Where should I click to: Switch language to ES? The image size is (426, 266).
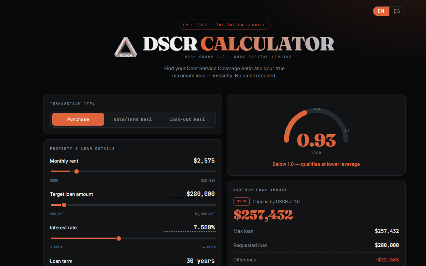(397, 11)
